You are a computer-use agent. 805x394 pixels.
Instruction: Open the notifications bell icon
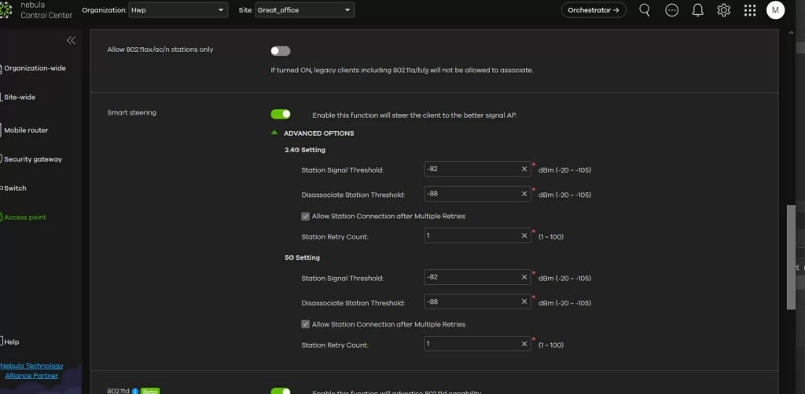tap(697, 10)
